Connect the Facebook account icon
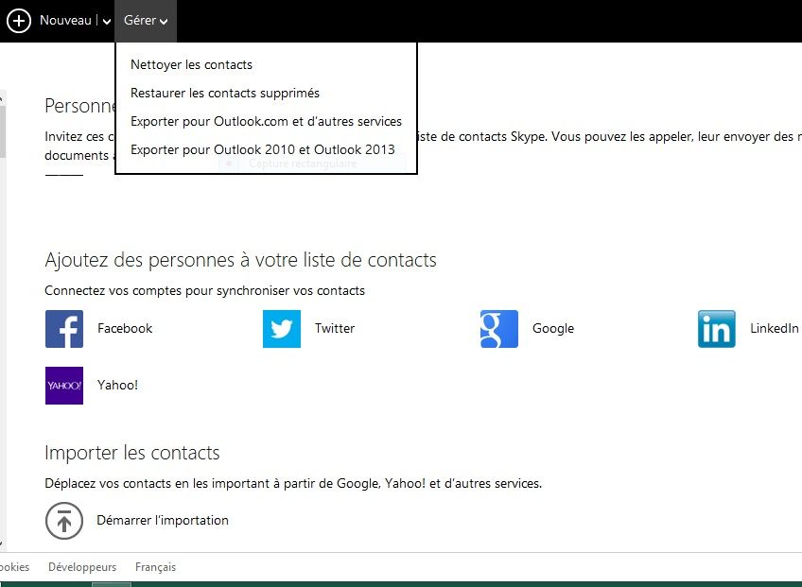Screen dimensions: 802x587 coord(63,328)
